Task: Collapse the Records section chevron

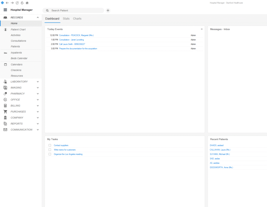Action: 38,17
